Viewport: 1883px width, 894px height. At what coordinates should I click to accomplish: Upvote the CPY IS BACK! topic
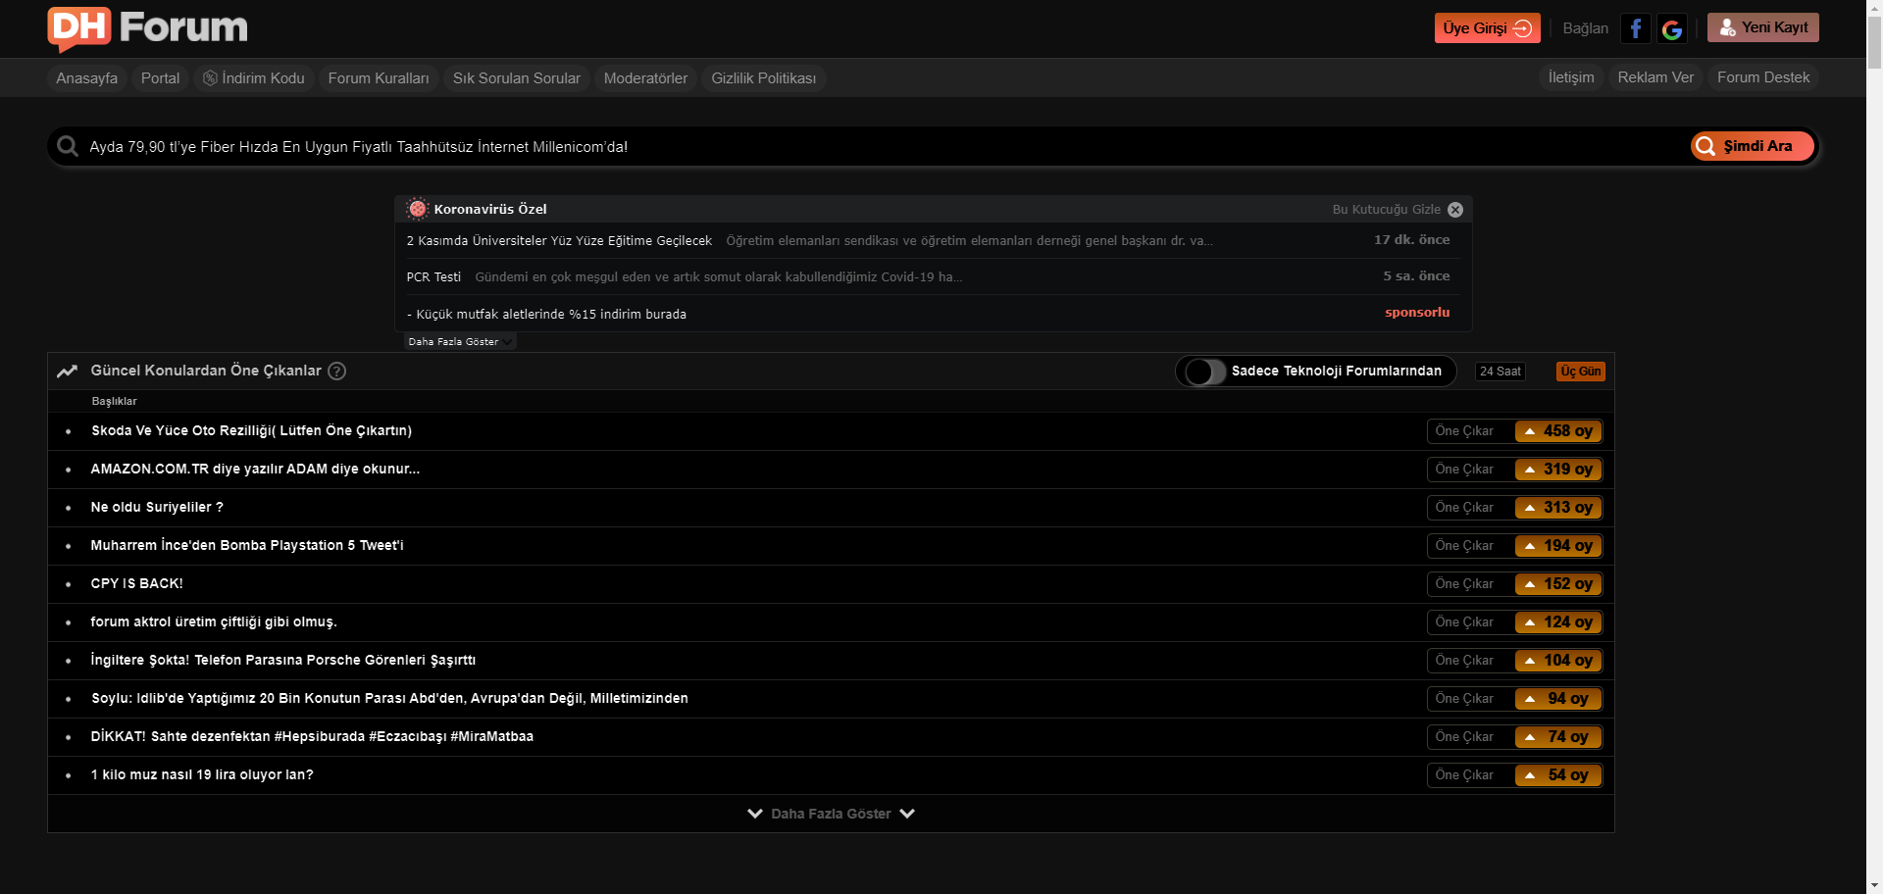pyautogui.click(x=1557, y=584)
